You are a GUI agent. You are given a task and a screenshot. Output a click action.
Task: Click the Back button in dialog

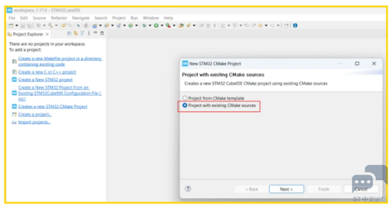pos(251,189)
